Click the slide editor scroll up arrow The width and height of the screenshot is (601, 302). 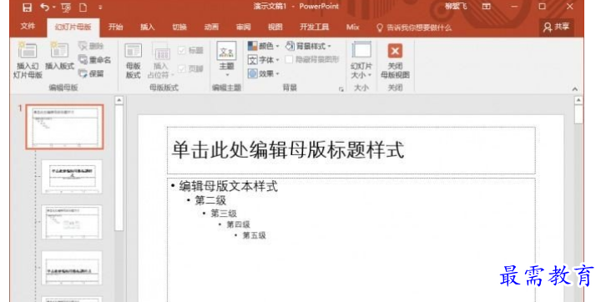(x=578, y=100)
